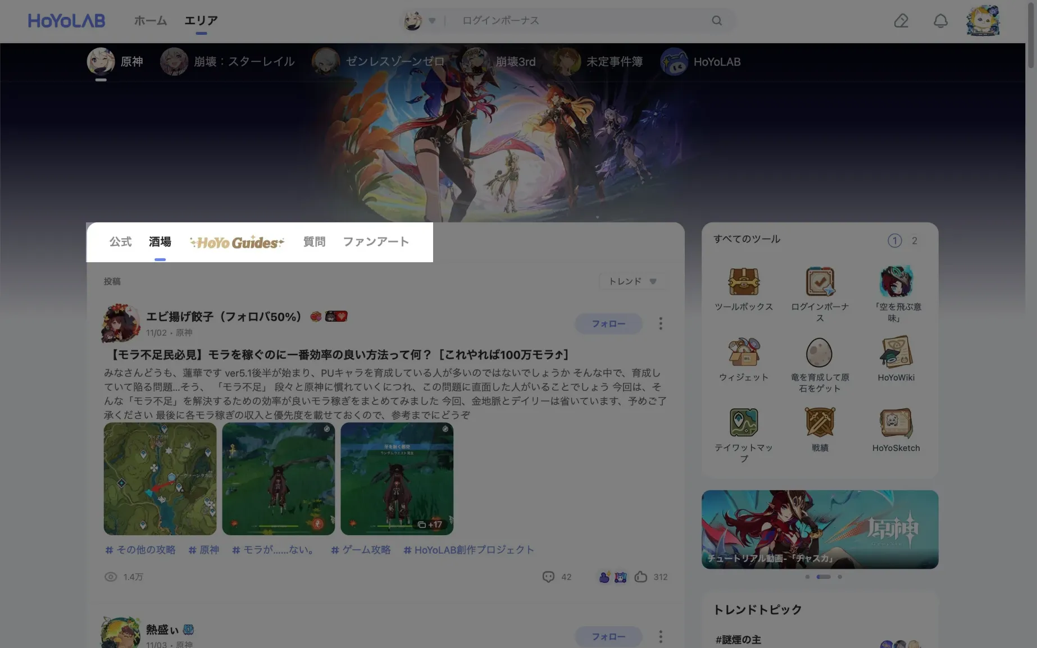Switch to the ファンアート tab
This screenshot has height=648, width=1037.
pos(376,242)
